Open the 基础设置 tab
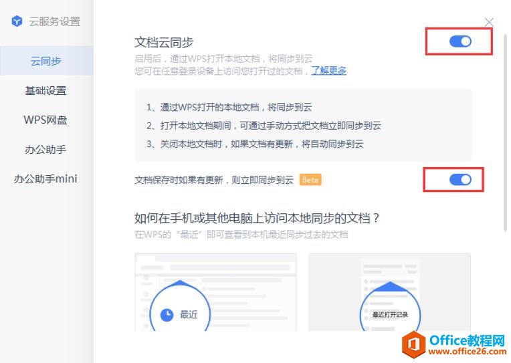The image size is (511, 363). (x=45, y=90)
